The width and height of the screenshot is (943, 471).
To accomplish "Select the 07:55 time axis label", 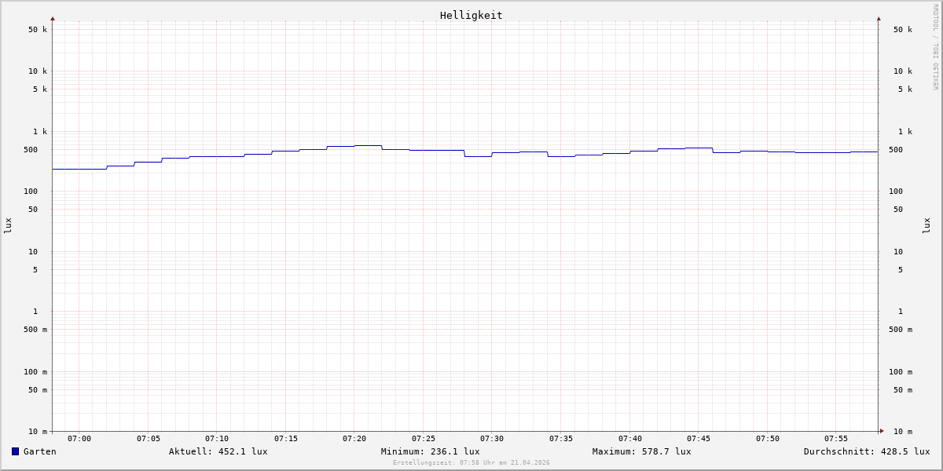I will point(836,439).
